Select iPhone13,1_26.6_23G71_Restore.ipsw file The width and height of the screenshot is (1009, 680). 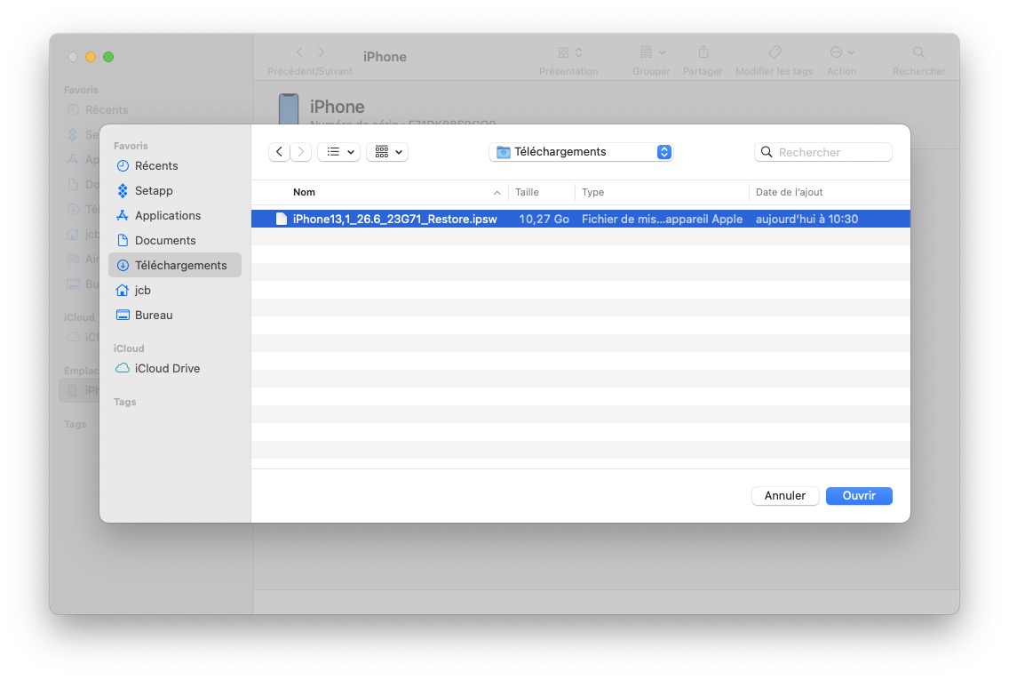(580, 219)
